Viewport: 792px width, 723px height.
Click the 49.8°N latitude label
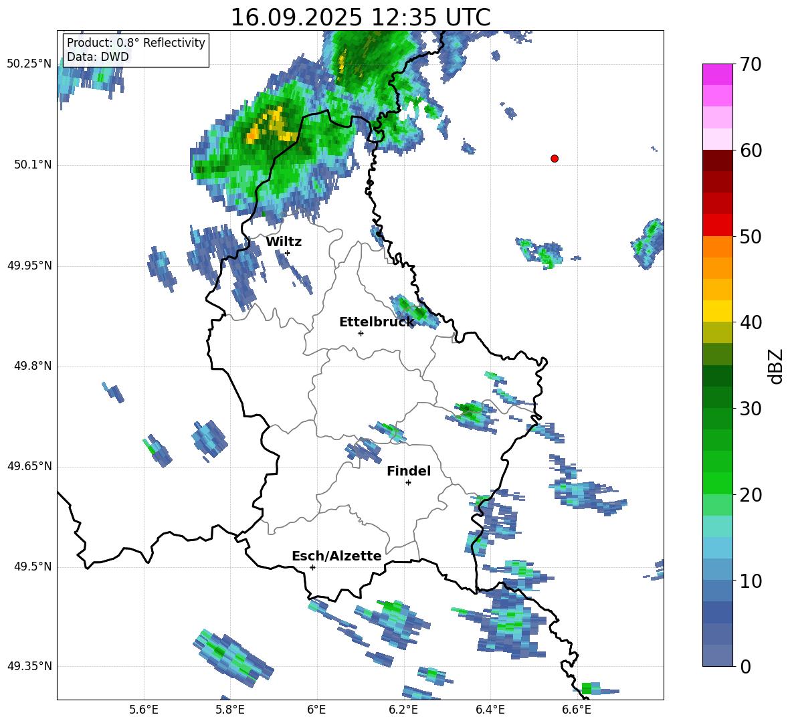tap(33, 366)
